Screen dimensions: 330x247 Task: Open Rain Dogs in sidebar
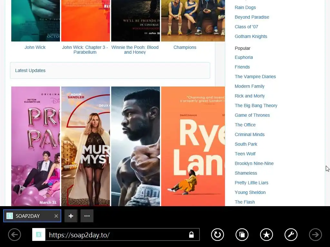pyautogui.click(x=245, y=7)
